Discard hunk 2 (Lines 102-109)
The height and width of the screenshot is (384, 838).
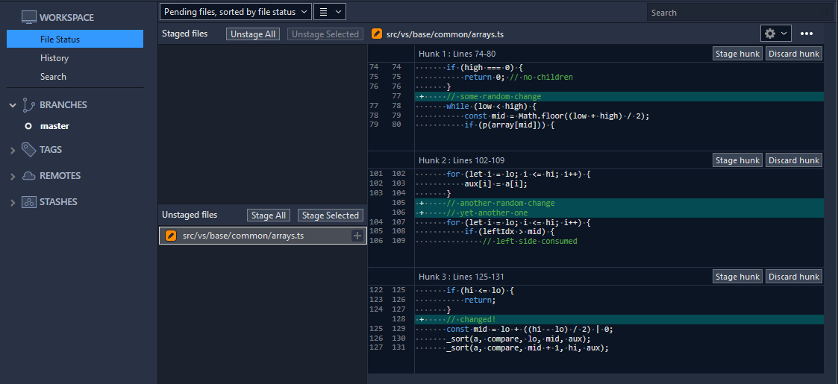click(794, 160)
